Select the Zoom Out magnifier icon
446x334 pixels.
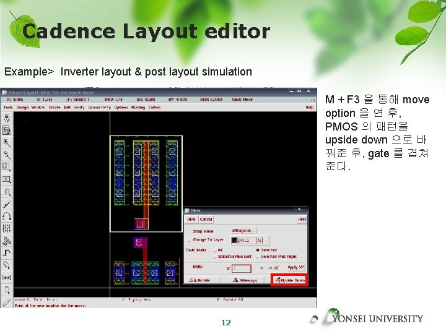tap(7, 155)
